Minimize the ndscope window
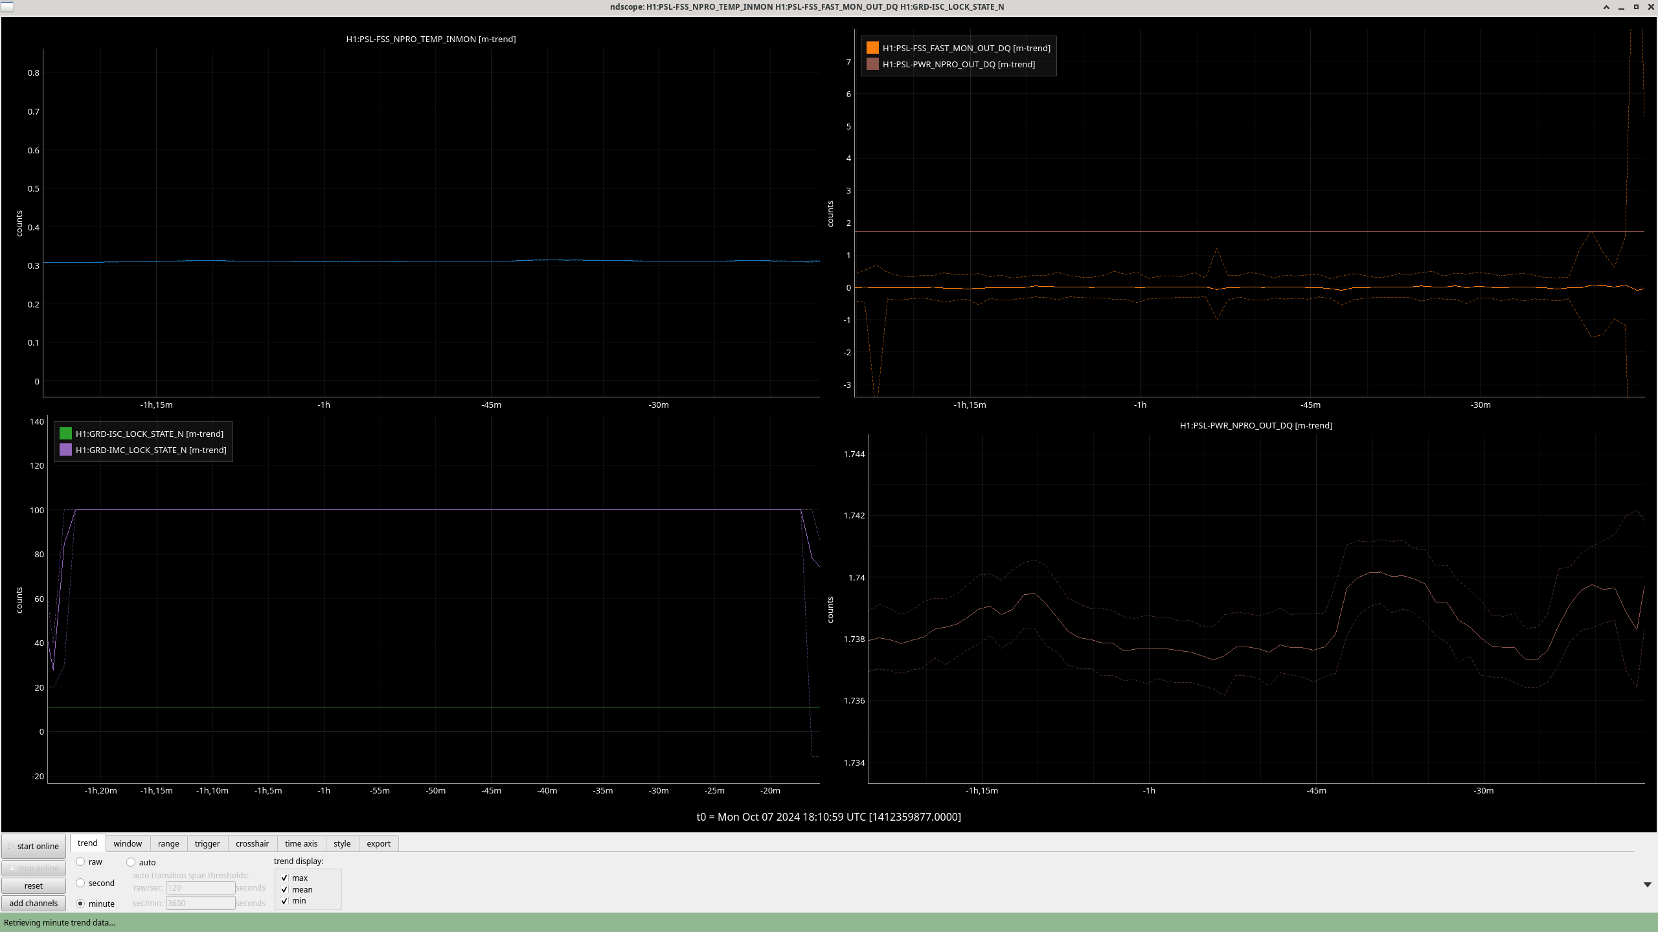Viewport: 1658px width, 932px height. pyautogui.click(x=1621, y=7)
